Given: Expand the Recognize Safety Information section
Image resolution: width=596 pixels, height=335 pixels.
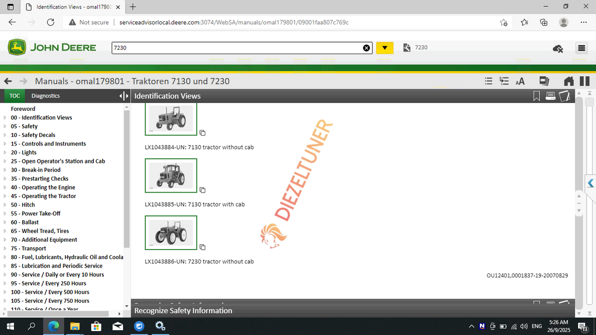Looking at the screenshot, I should (x=183, y=311).
